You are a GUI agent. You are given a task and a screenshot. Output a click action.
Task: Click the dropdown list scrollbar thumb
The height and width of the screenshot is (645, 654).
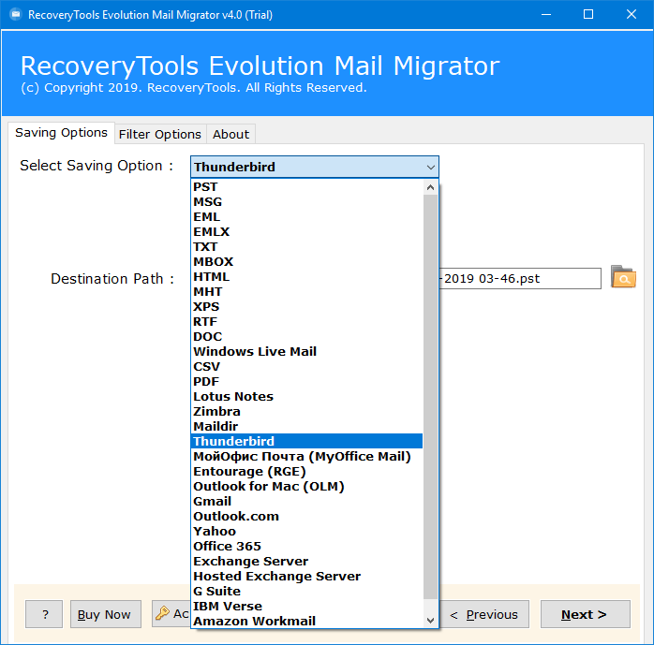click(x=430, y=397)
